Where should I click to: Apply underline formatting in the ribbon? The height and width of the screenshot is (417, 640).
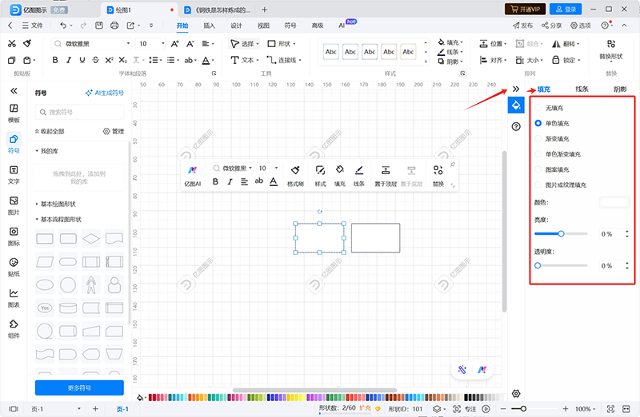(x=82, y=61)
